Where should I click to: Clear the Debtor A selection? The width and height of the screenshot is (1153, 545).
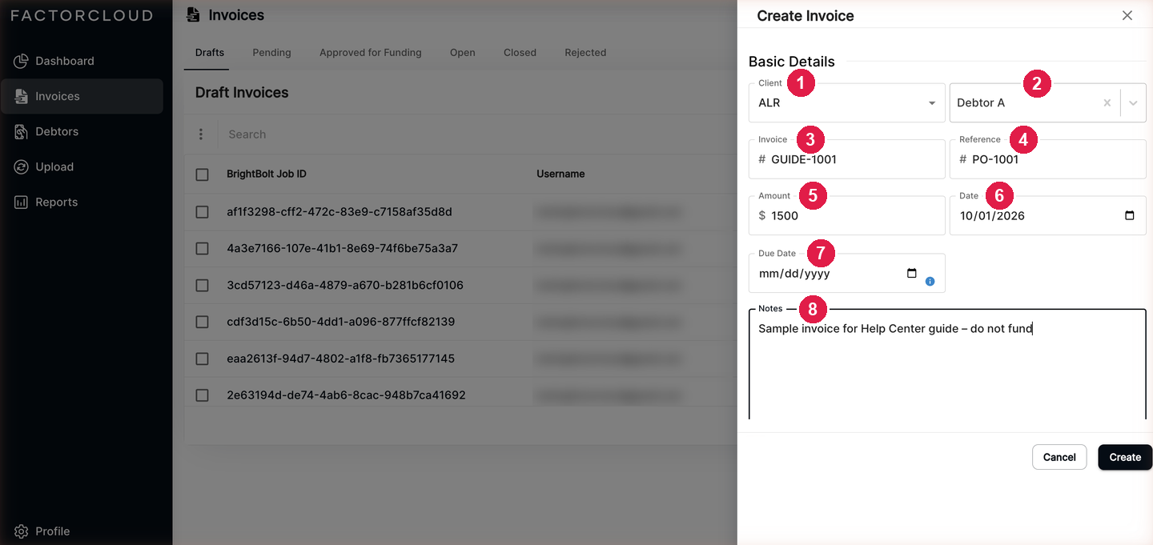(1107, 102)
